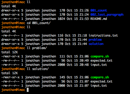Click the blue 001_count directory entry
The width and height of the screenshot is (130, 94).
(x=99, y=10)
